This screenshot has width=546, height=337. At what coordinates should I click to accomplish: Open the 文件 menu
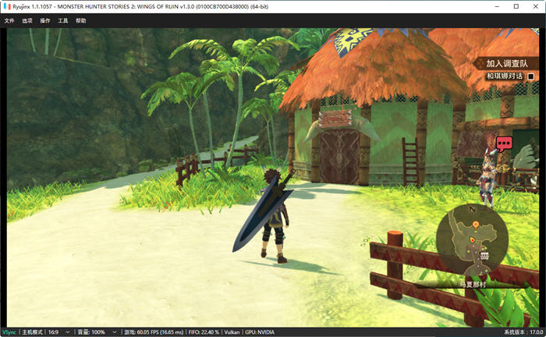9,20
